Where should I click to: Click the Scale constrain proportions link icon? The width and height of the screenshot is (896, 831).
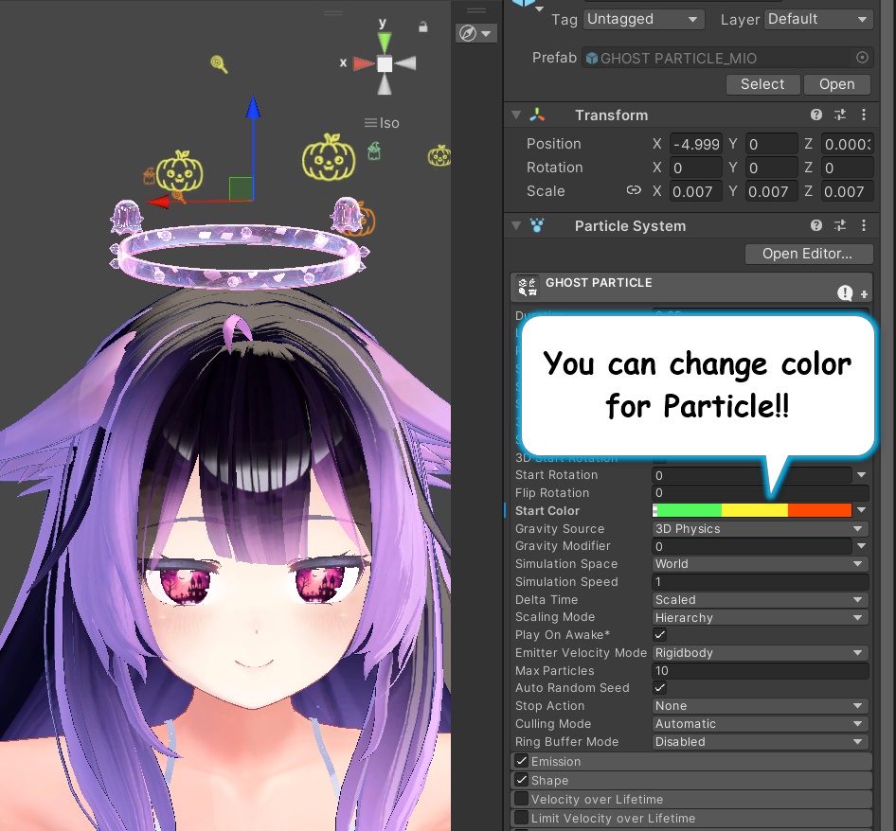point(633,190)
